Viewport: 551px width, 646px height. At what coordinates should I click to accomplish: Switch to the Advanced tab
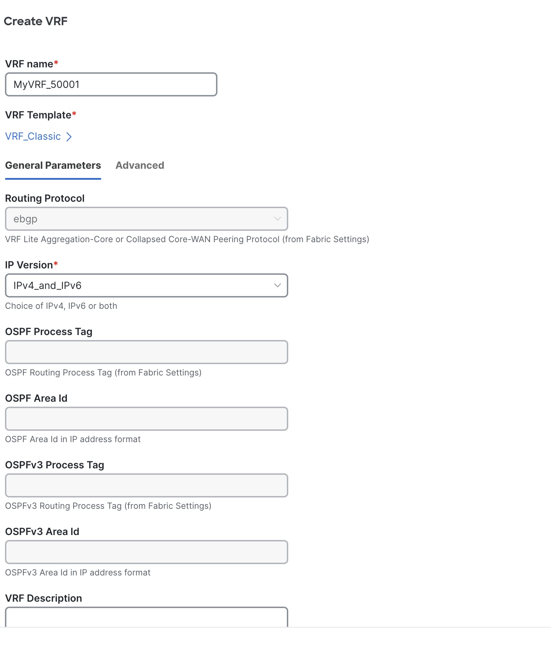(140, 165)
